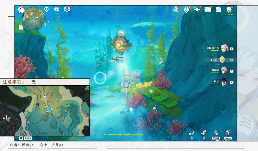Use the underwater swim dash skill icon

coord(204,132)
